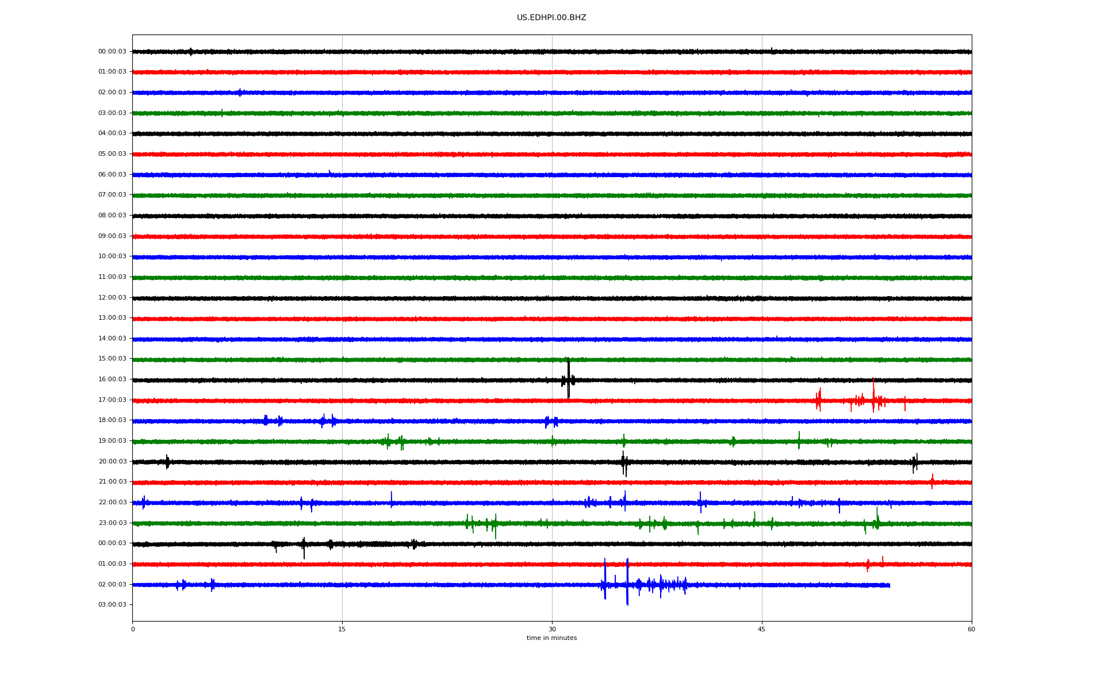Click the 12:00:03 hour label
This screenshot has height=690, width=1104.
(x=112, y=298)
